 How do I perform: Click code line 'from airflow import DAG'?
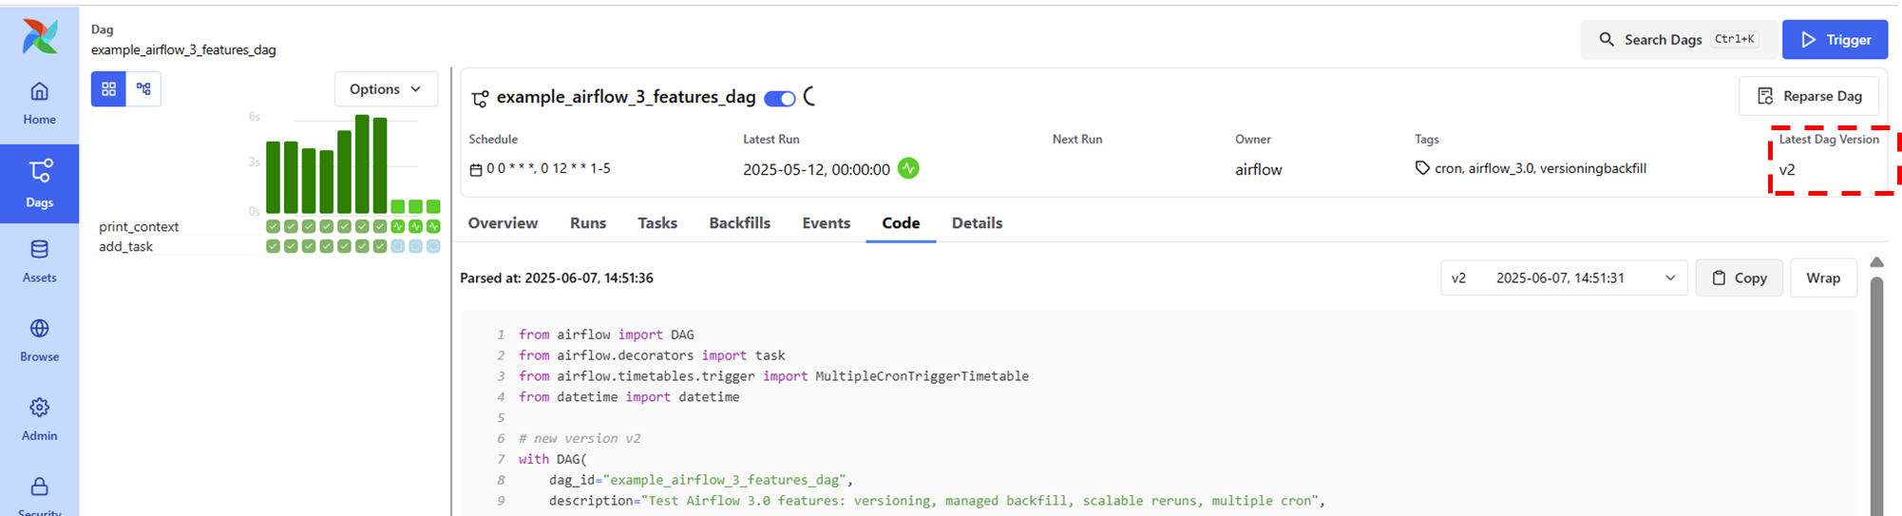click(606, 334)
